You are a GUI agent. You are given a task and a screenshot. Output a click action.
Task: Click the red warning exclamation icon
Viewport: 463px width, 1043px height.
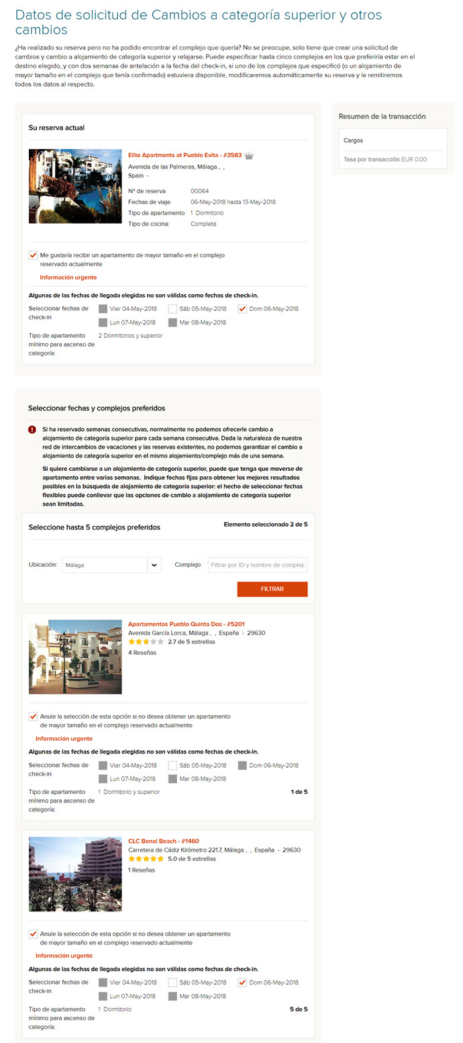click(32, 429)
